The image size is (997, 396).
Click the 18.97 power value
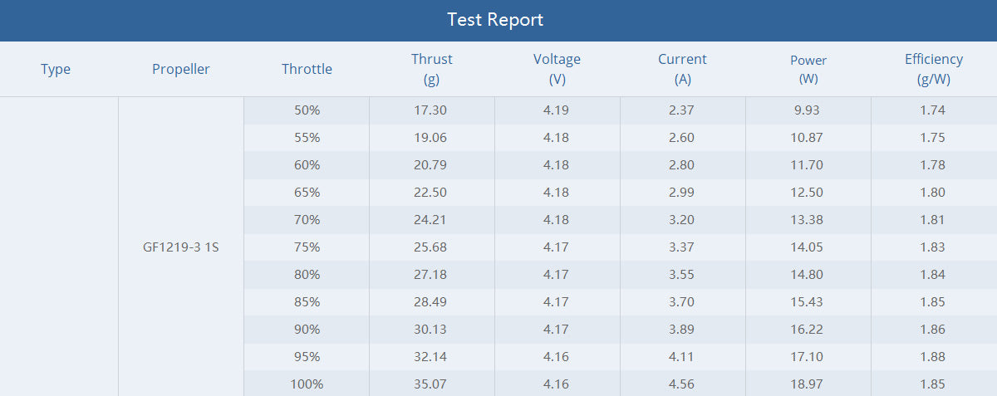point(807,384)
